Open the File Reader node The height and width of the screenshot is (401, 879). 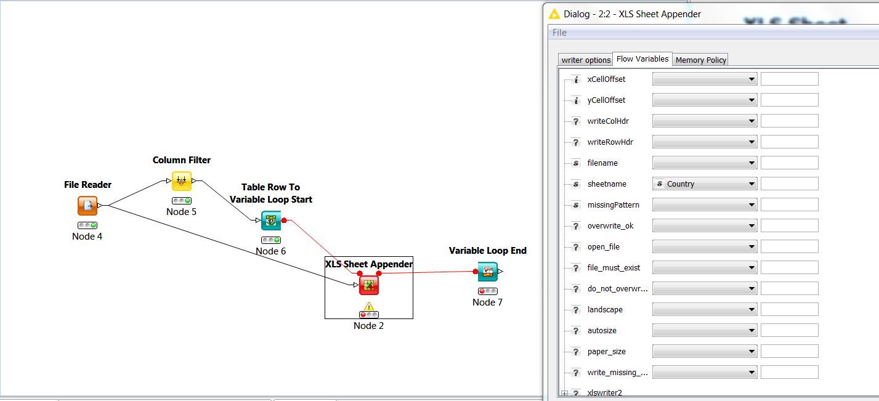pyautogui.click(x=87, y=206)
